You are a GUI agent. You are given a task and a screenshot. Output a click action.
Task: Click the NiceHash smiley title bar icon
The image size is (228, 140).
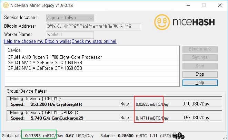[x=6, y=5]
